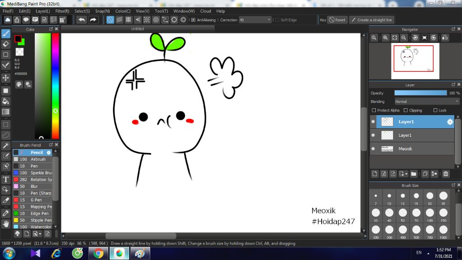
Task: Open the Cloud menu
Action: point(205,11)
